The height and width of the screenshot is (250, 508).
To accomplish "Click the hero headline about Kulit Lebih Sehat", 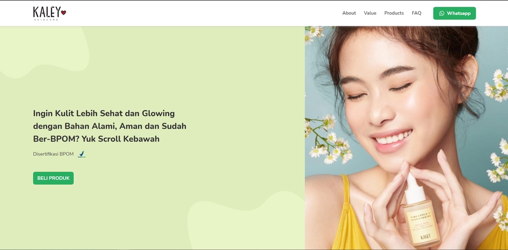I will point(110,126).
